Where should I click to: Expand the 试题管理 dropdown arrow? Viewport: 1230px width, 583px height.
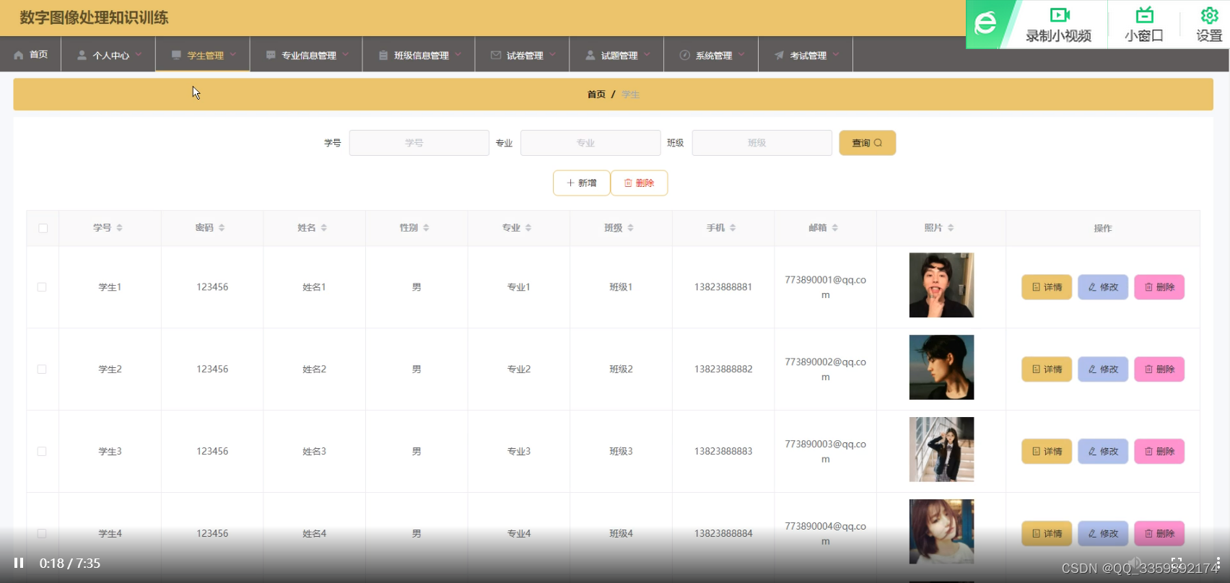click(x=647, y=54)
